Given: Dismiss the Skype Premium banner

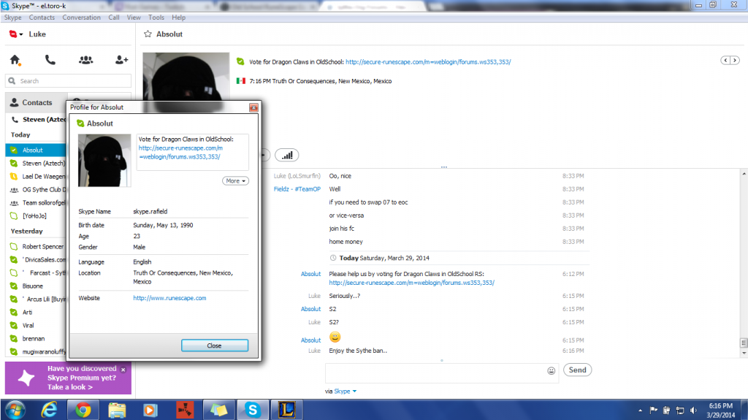Looking at the screenshot, I should point(123,370).
